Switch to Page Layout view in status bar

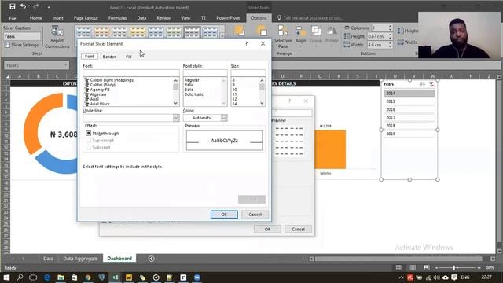413,267
